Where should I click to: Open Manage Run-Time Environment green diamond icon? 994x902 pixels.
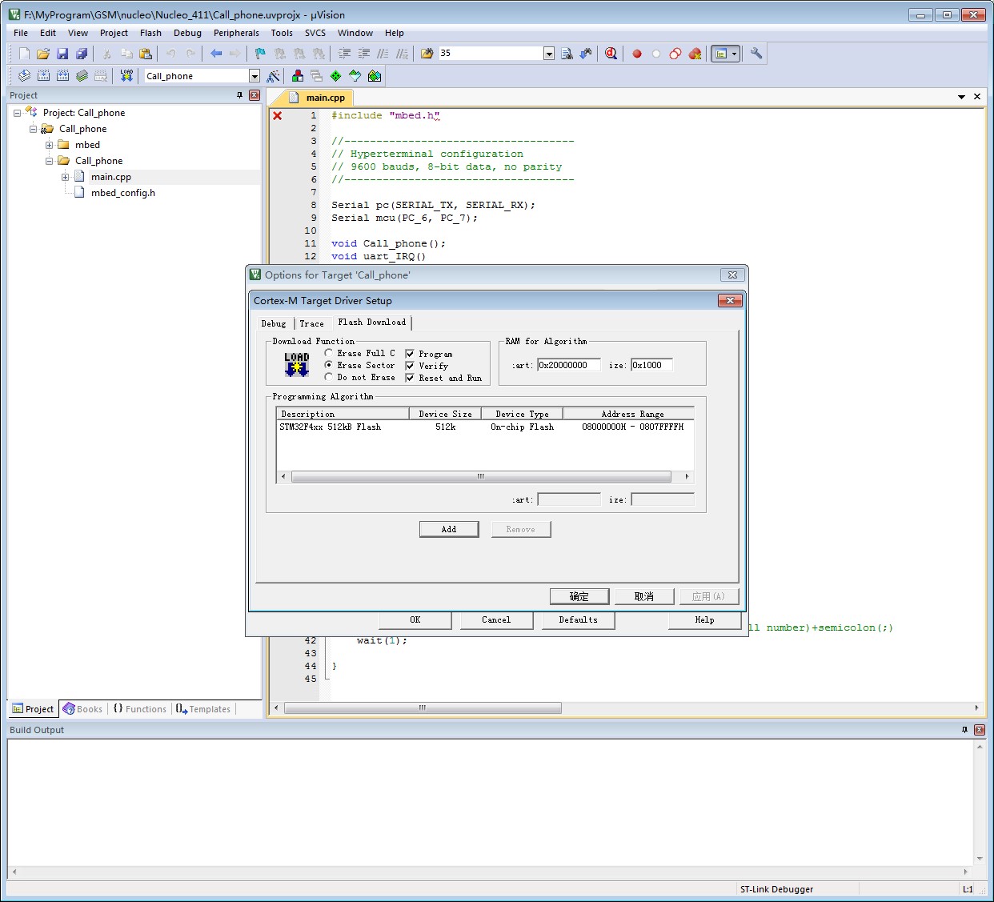(335, 76)
